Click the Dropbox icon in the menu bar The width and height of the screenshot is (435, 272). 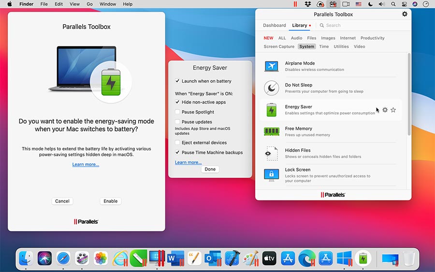pos(308,4)
